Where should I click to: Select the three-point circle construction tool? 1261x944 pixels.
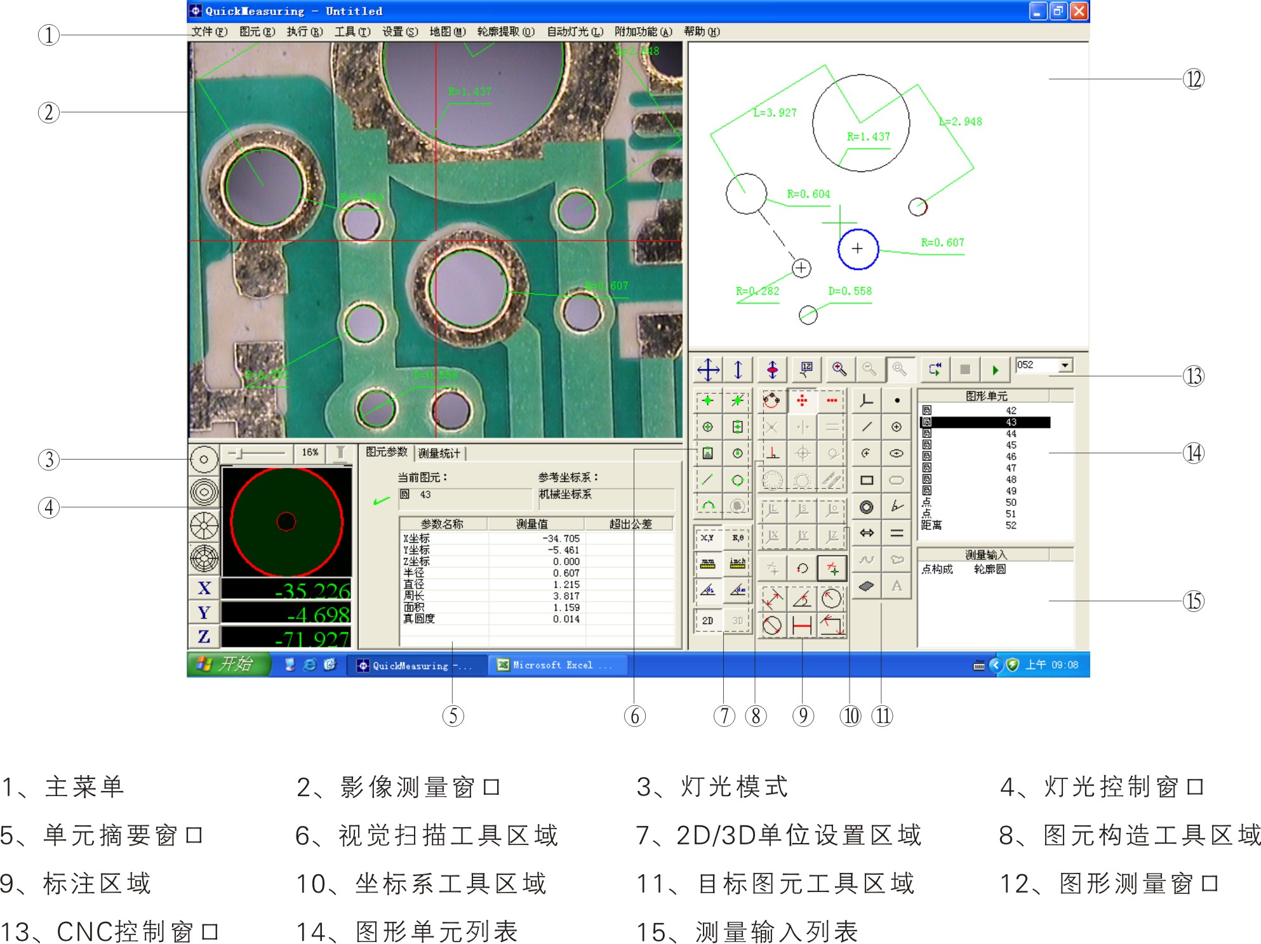click(771, 401)
